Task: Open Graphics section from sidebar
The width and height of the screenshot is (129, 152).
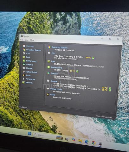Action: pyautogui.click(x=28, y=65)
